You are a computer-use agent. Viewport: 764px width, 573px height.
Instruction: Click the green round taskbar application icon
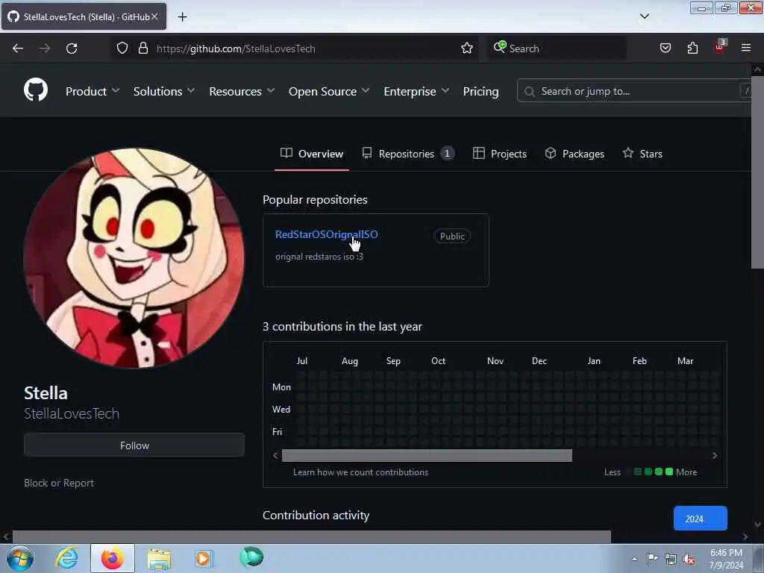coord(251,557)
